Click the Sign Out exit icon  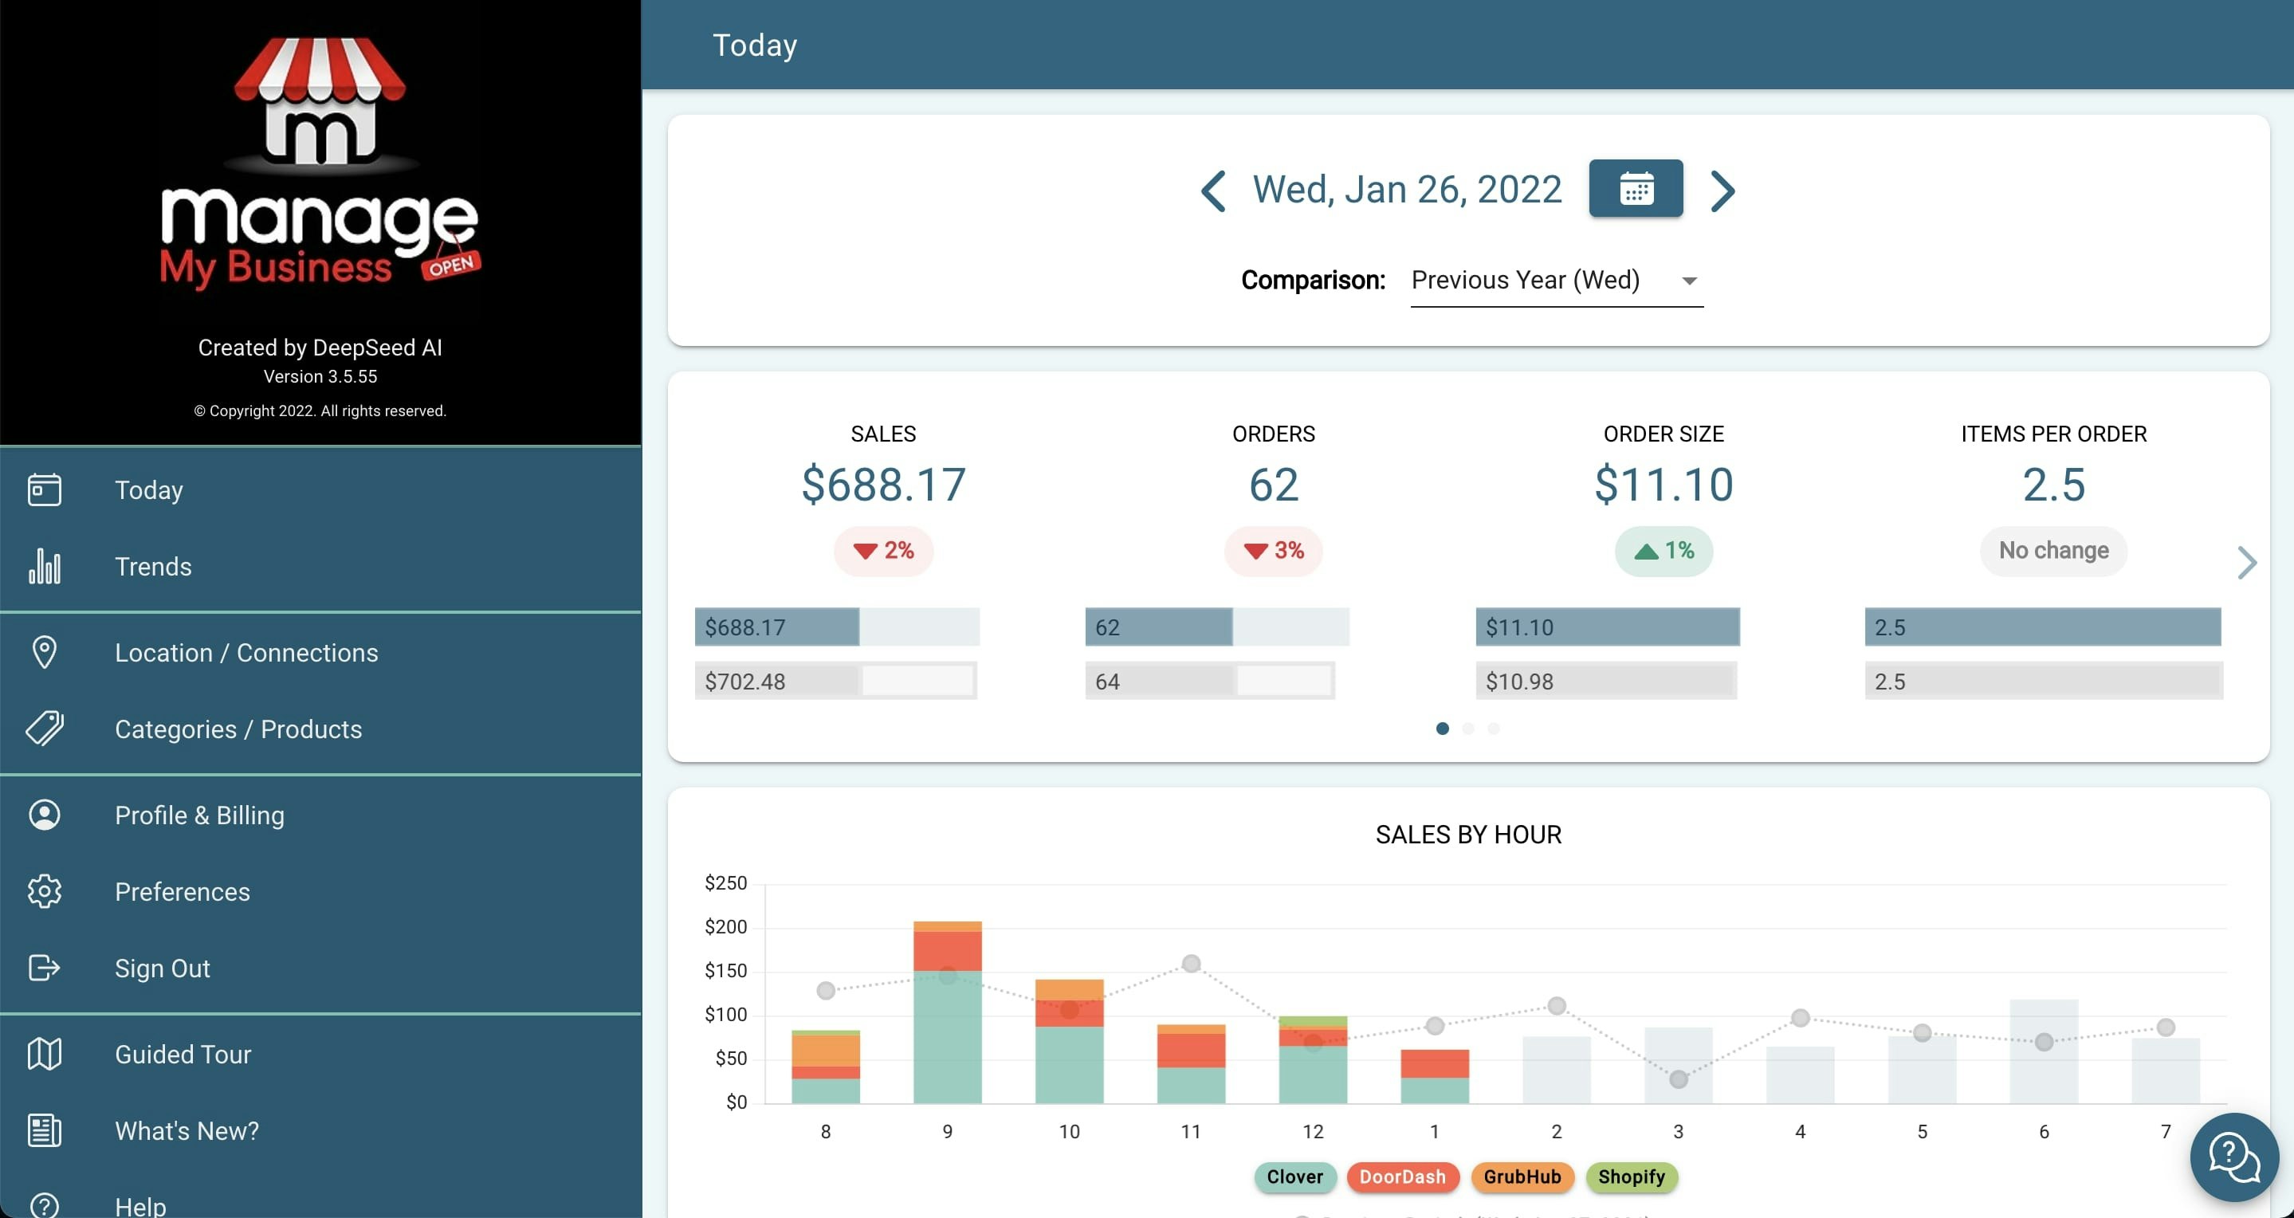[x=45, y=968]
